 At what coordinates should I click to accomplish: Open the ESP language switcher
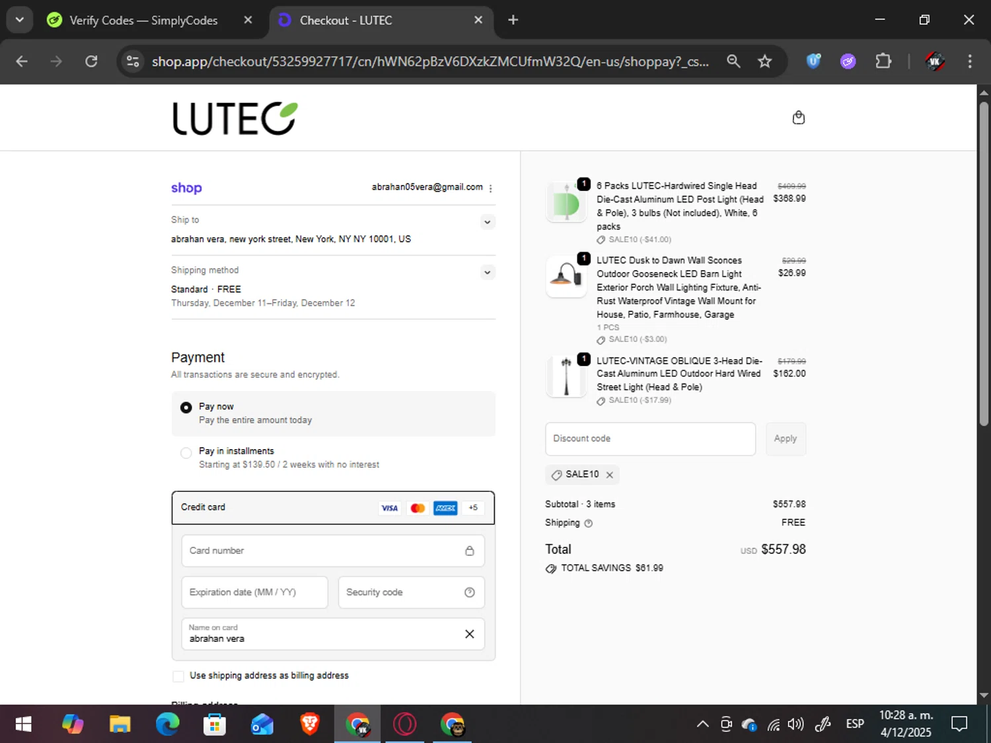pyautogui.click(x=855, y=725)
